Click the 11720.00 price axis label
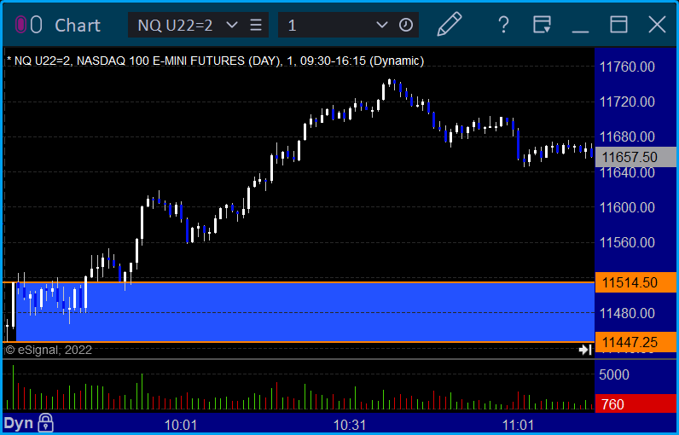The width and height of the screenshot is (679, 435). point(627,101)
